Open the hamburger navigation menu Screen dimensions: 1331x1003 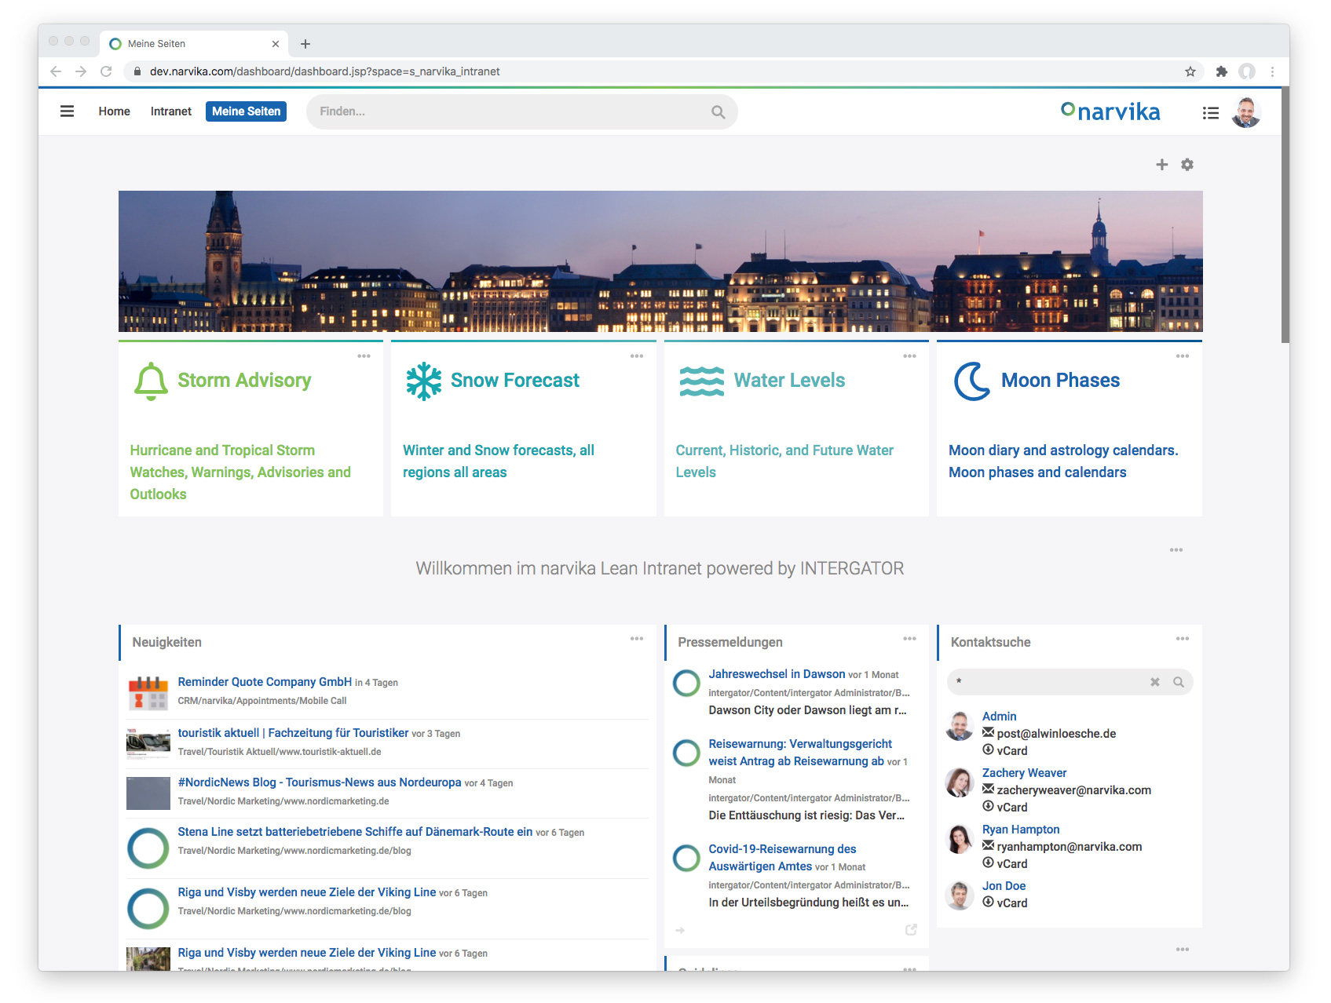67,111
